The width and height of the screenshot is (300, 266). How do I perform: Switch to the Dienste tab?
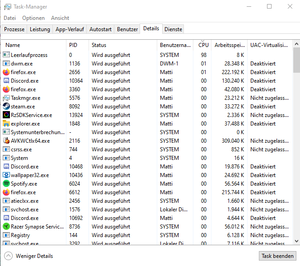pyautogui.click(x=173, y=29)
